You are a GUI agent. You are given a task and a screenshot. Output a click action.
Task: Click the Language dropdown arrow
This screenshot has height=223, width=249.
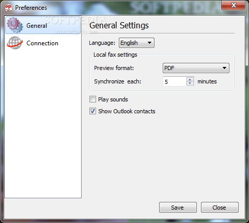pyautogui.click(x=149, y=43)
